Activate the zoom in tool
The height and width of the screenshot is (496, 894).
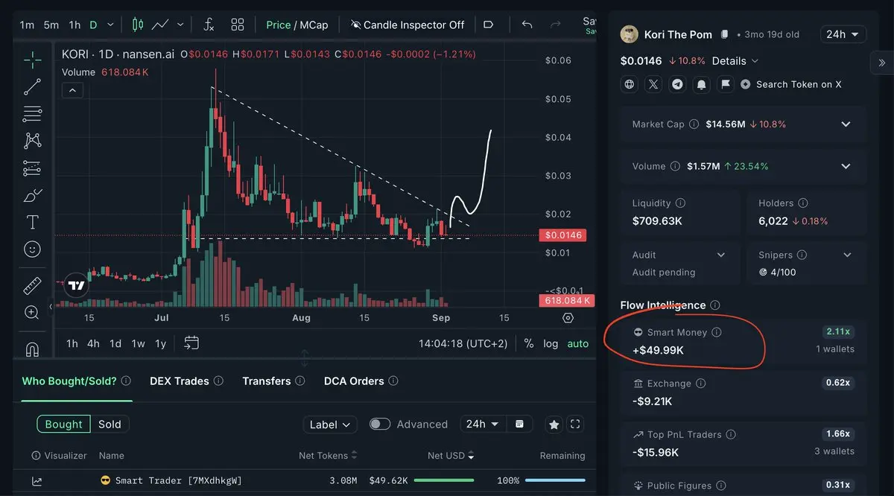click(32, 313)
